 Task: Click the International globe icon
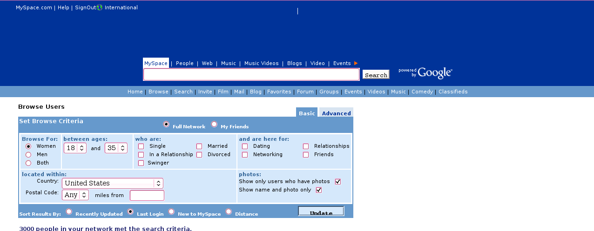100,7
